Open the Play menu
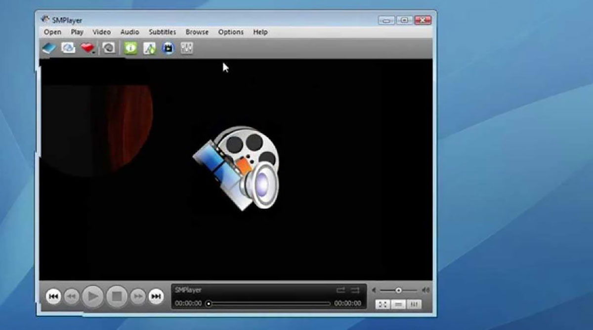Screen dimensions: 593x330 [x=77, y=32]
